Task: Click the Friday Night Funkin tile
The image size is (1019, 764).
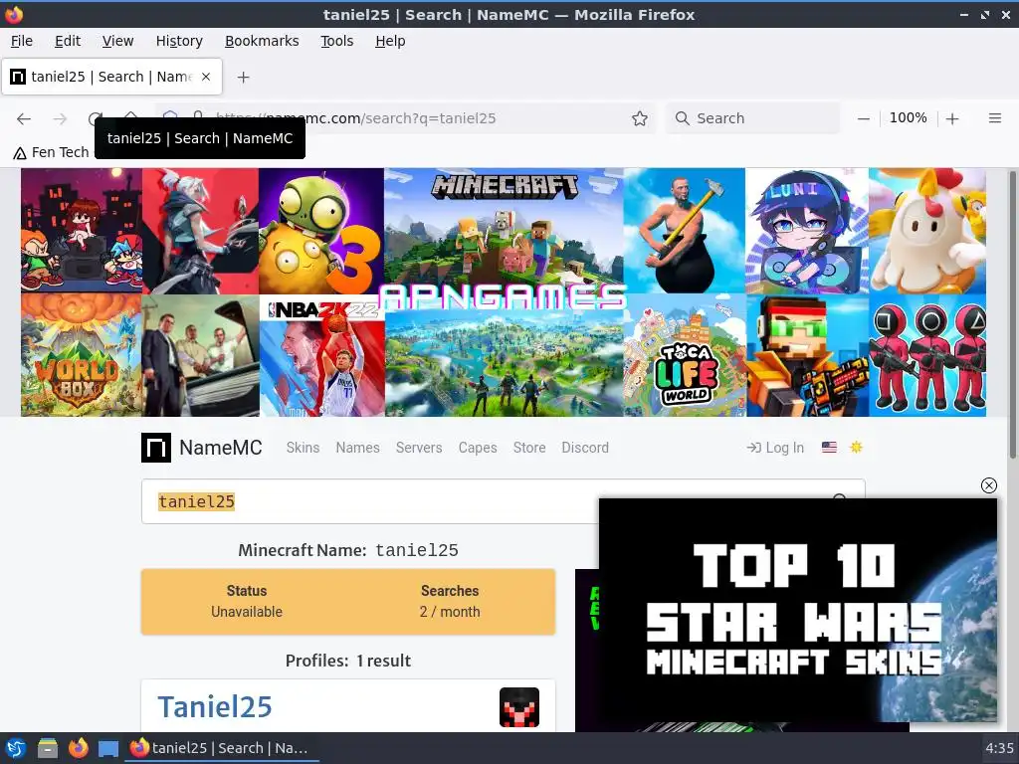Action: point(82,231)
